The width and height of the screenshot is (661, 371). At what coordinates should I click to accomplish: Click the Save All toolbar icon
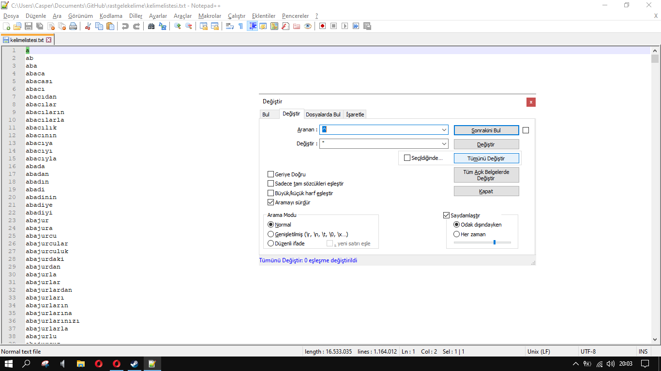[x=40, y=26]
